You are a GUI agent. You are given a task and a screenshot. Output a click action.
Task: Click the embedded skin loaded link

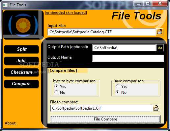coord(66,13)
